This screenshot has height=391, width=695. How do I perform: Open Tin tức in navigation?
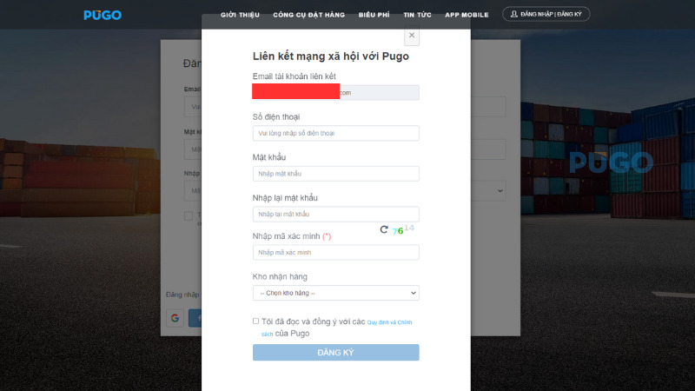pos(417,15)
